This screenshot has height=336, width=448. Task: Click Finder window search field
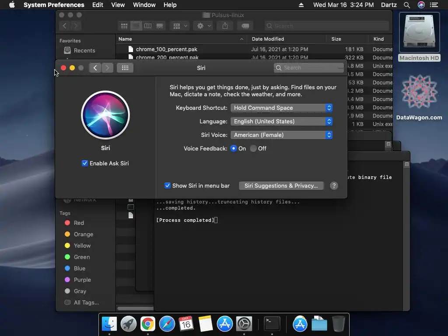(326, 26)
